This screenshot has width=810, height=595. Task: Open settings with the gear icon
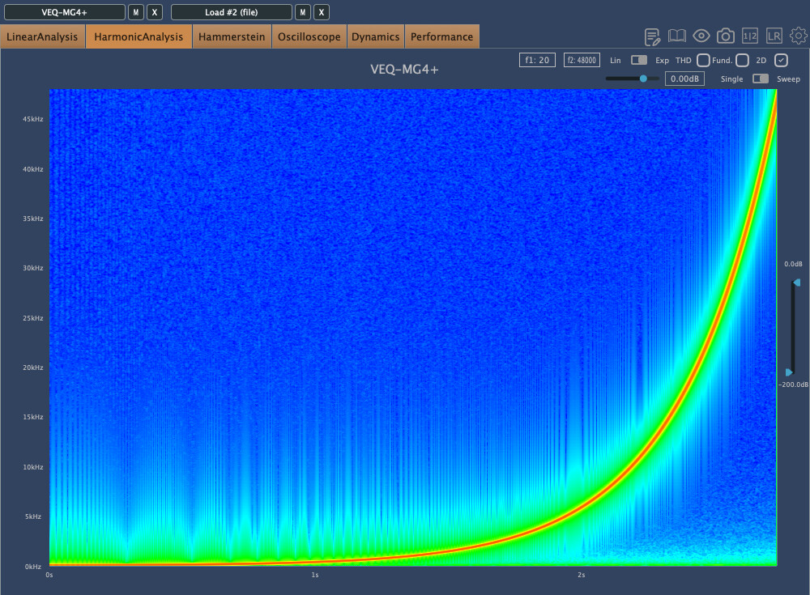click(799, 36)
